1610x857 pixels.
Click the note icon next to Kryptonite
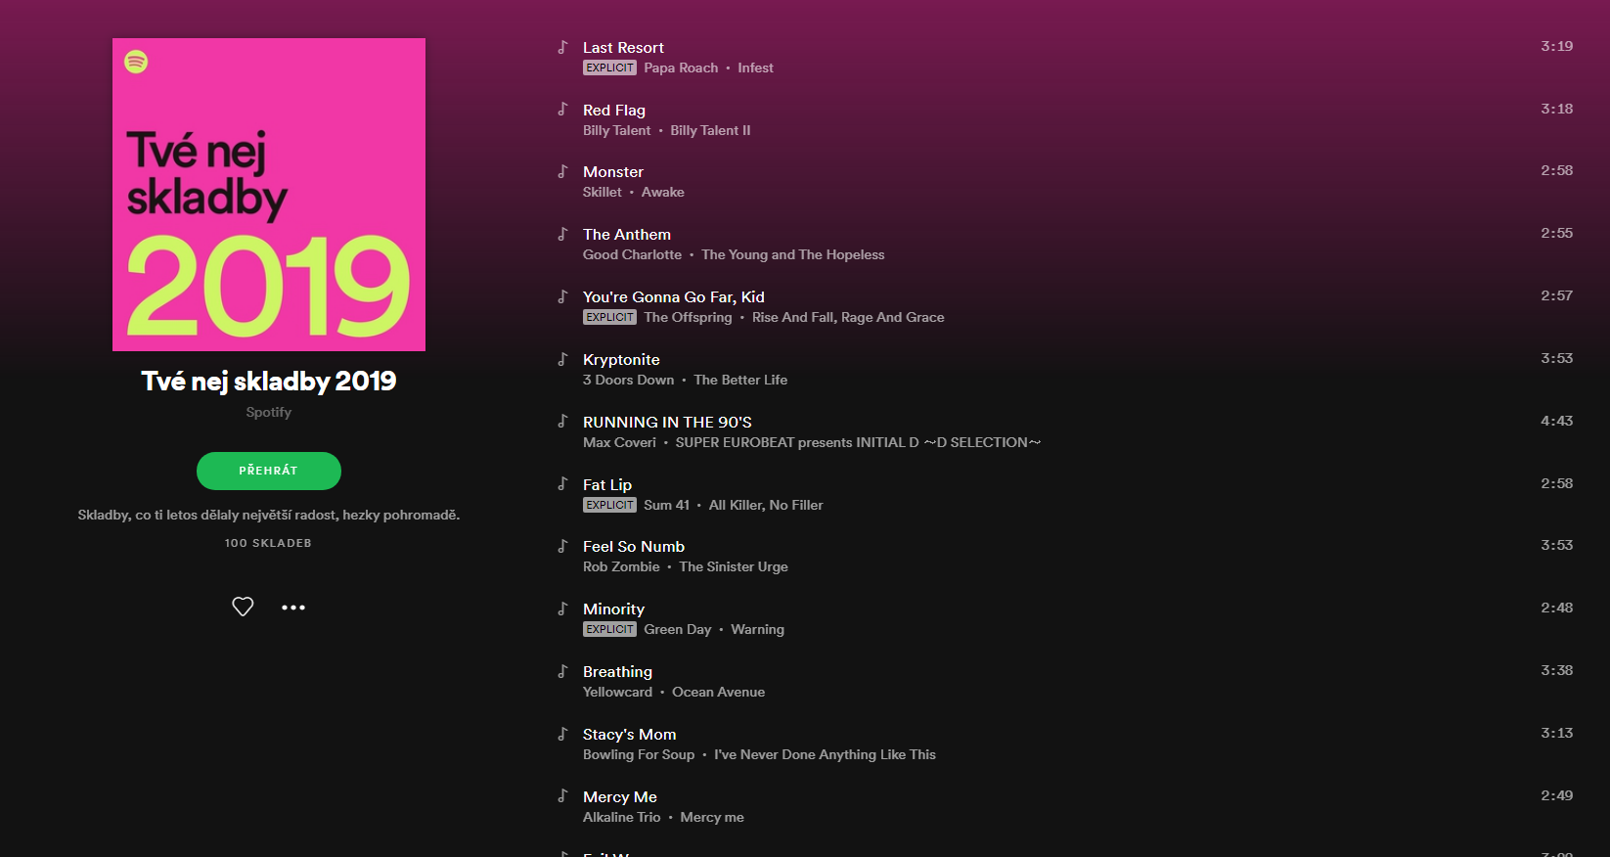pyautogui.click(x=562, y=359)
